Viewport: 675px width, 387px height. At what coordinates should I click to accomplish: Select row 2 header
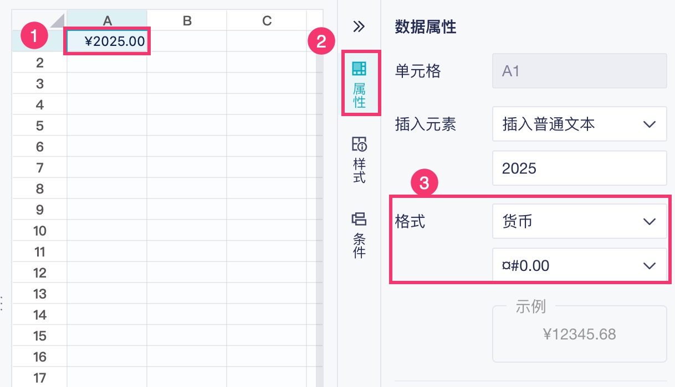pyautogui.click(x=39, y=62)
